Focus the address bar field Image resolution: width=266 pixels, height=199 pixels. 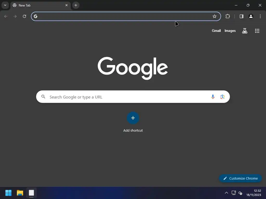click(x=126, y=16)
